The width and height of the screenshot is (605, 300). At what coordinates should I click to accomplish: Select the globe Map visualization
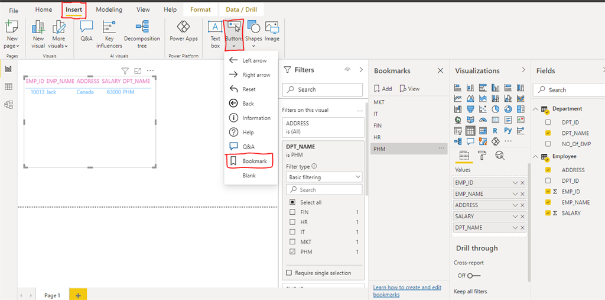(x=458, y=120)
